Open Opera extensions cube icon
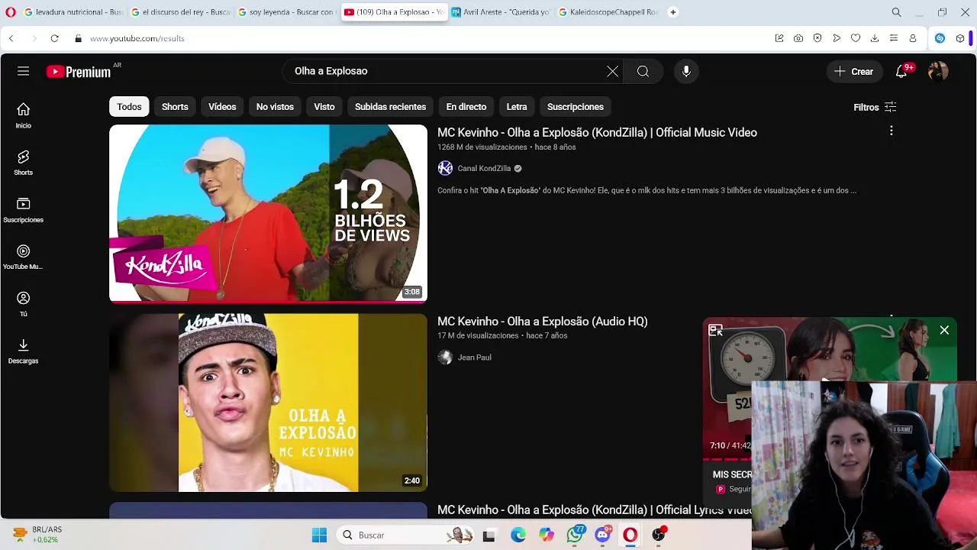The width and height of the screenshot is (977, 550). click(960, 38)
